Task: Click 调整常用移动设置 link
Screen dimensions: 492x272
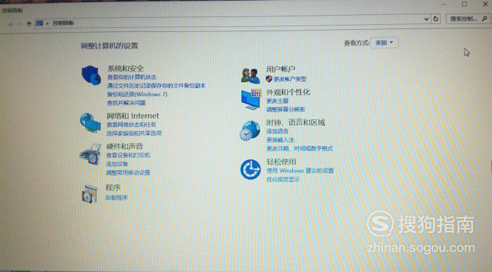Action: tap(128, 173)
